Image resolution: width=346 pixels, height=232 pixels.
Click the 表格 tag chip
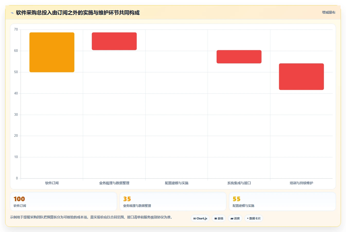pos(219,218)
